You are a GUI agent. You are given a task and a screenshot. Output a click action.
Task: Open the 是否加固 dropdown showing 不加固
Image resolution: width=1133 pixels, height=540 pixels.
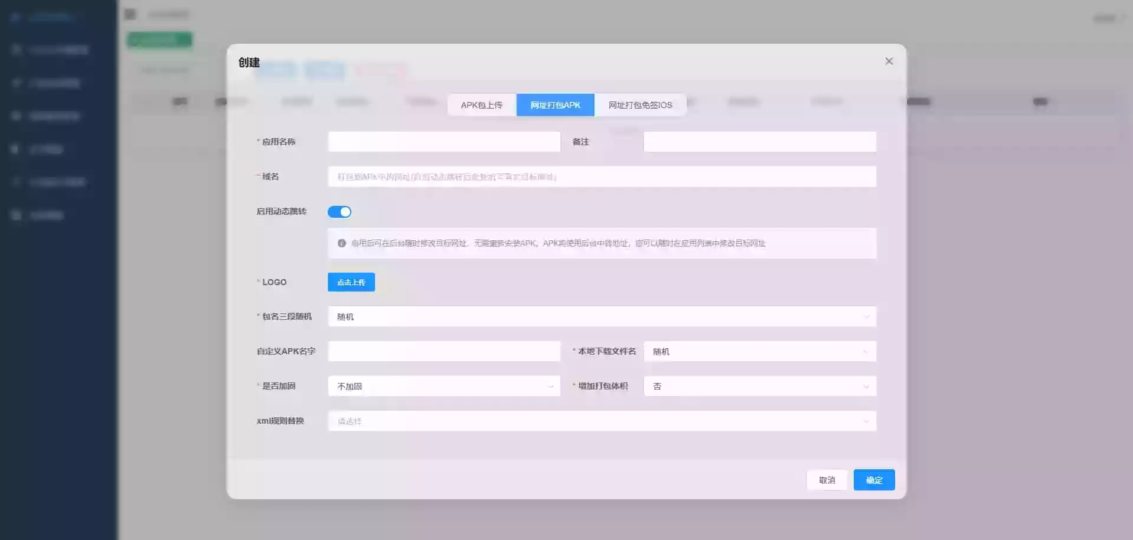[x=443, y=386]
